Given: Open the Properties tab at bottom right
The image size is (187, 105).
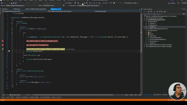Looking at the screenshot, I should (x=165, y=95).
